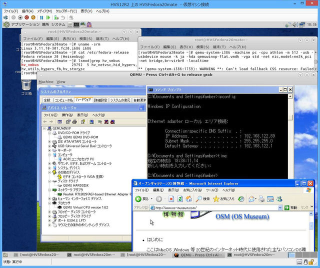Open the Pidgin launcher in MATE panel

coord(89,24)
